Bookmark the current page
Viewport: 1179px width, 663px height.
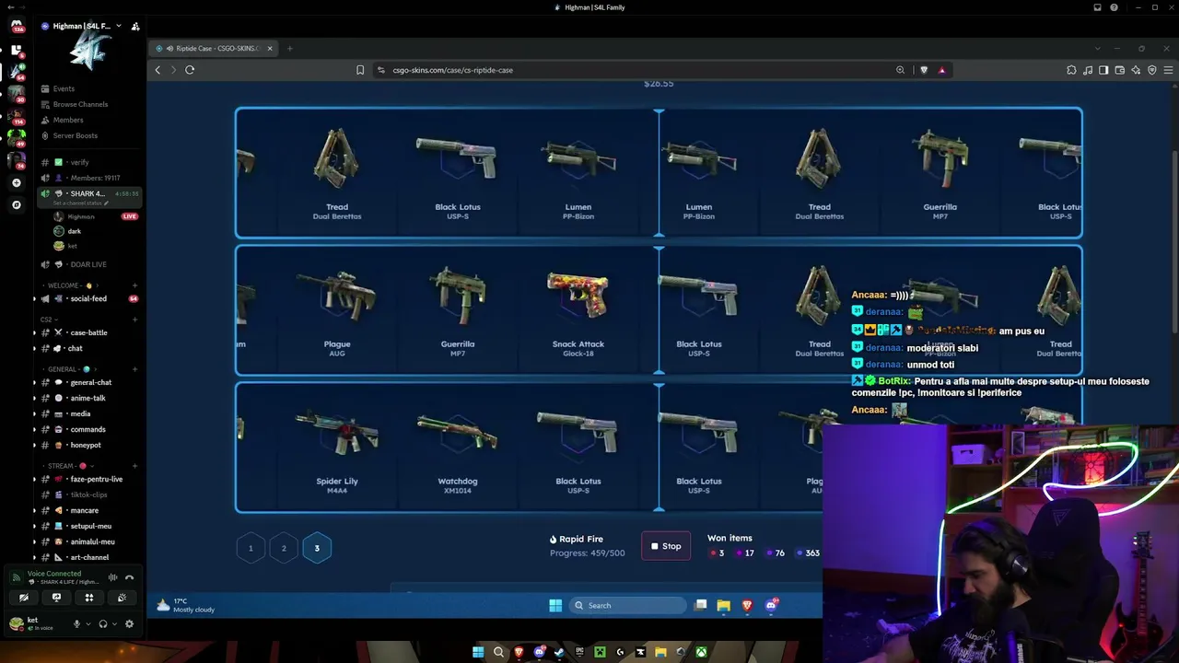(360, 70)
